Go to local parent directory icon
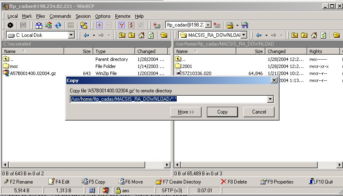The image size is (343, 196). click(x=122, y=35)
